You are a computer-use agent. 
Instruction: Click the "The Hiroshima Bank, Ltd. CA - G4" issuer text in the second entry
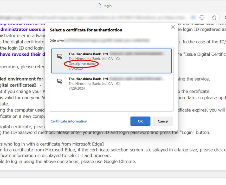tap(95, 84)
